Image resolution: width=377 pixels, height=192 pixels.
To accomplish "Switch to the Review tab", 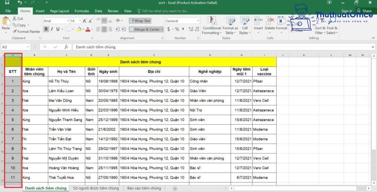I will tap(113, 11).
